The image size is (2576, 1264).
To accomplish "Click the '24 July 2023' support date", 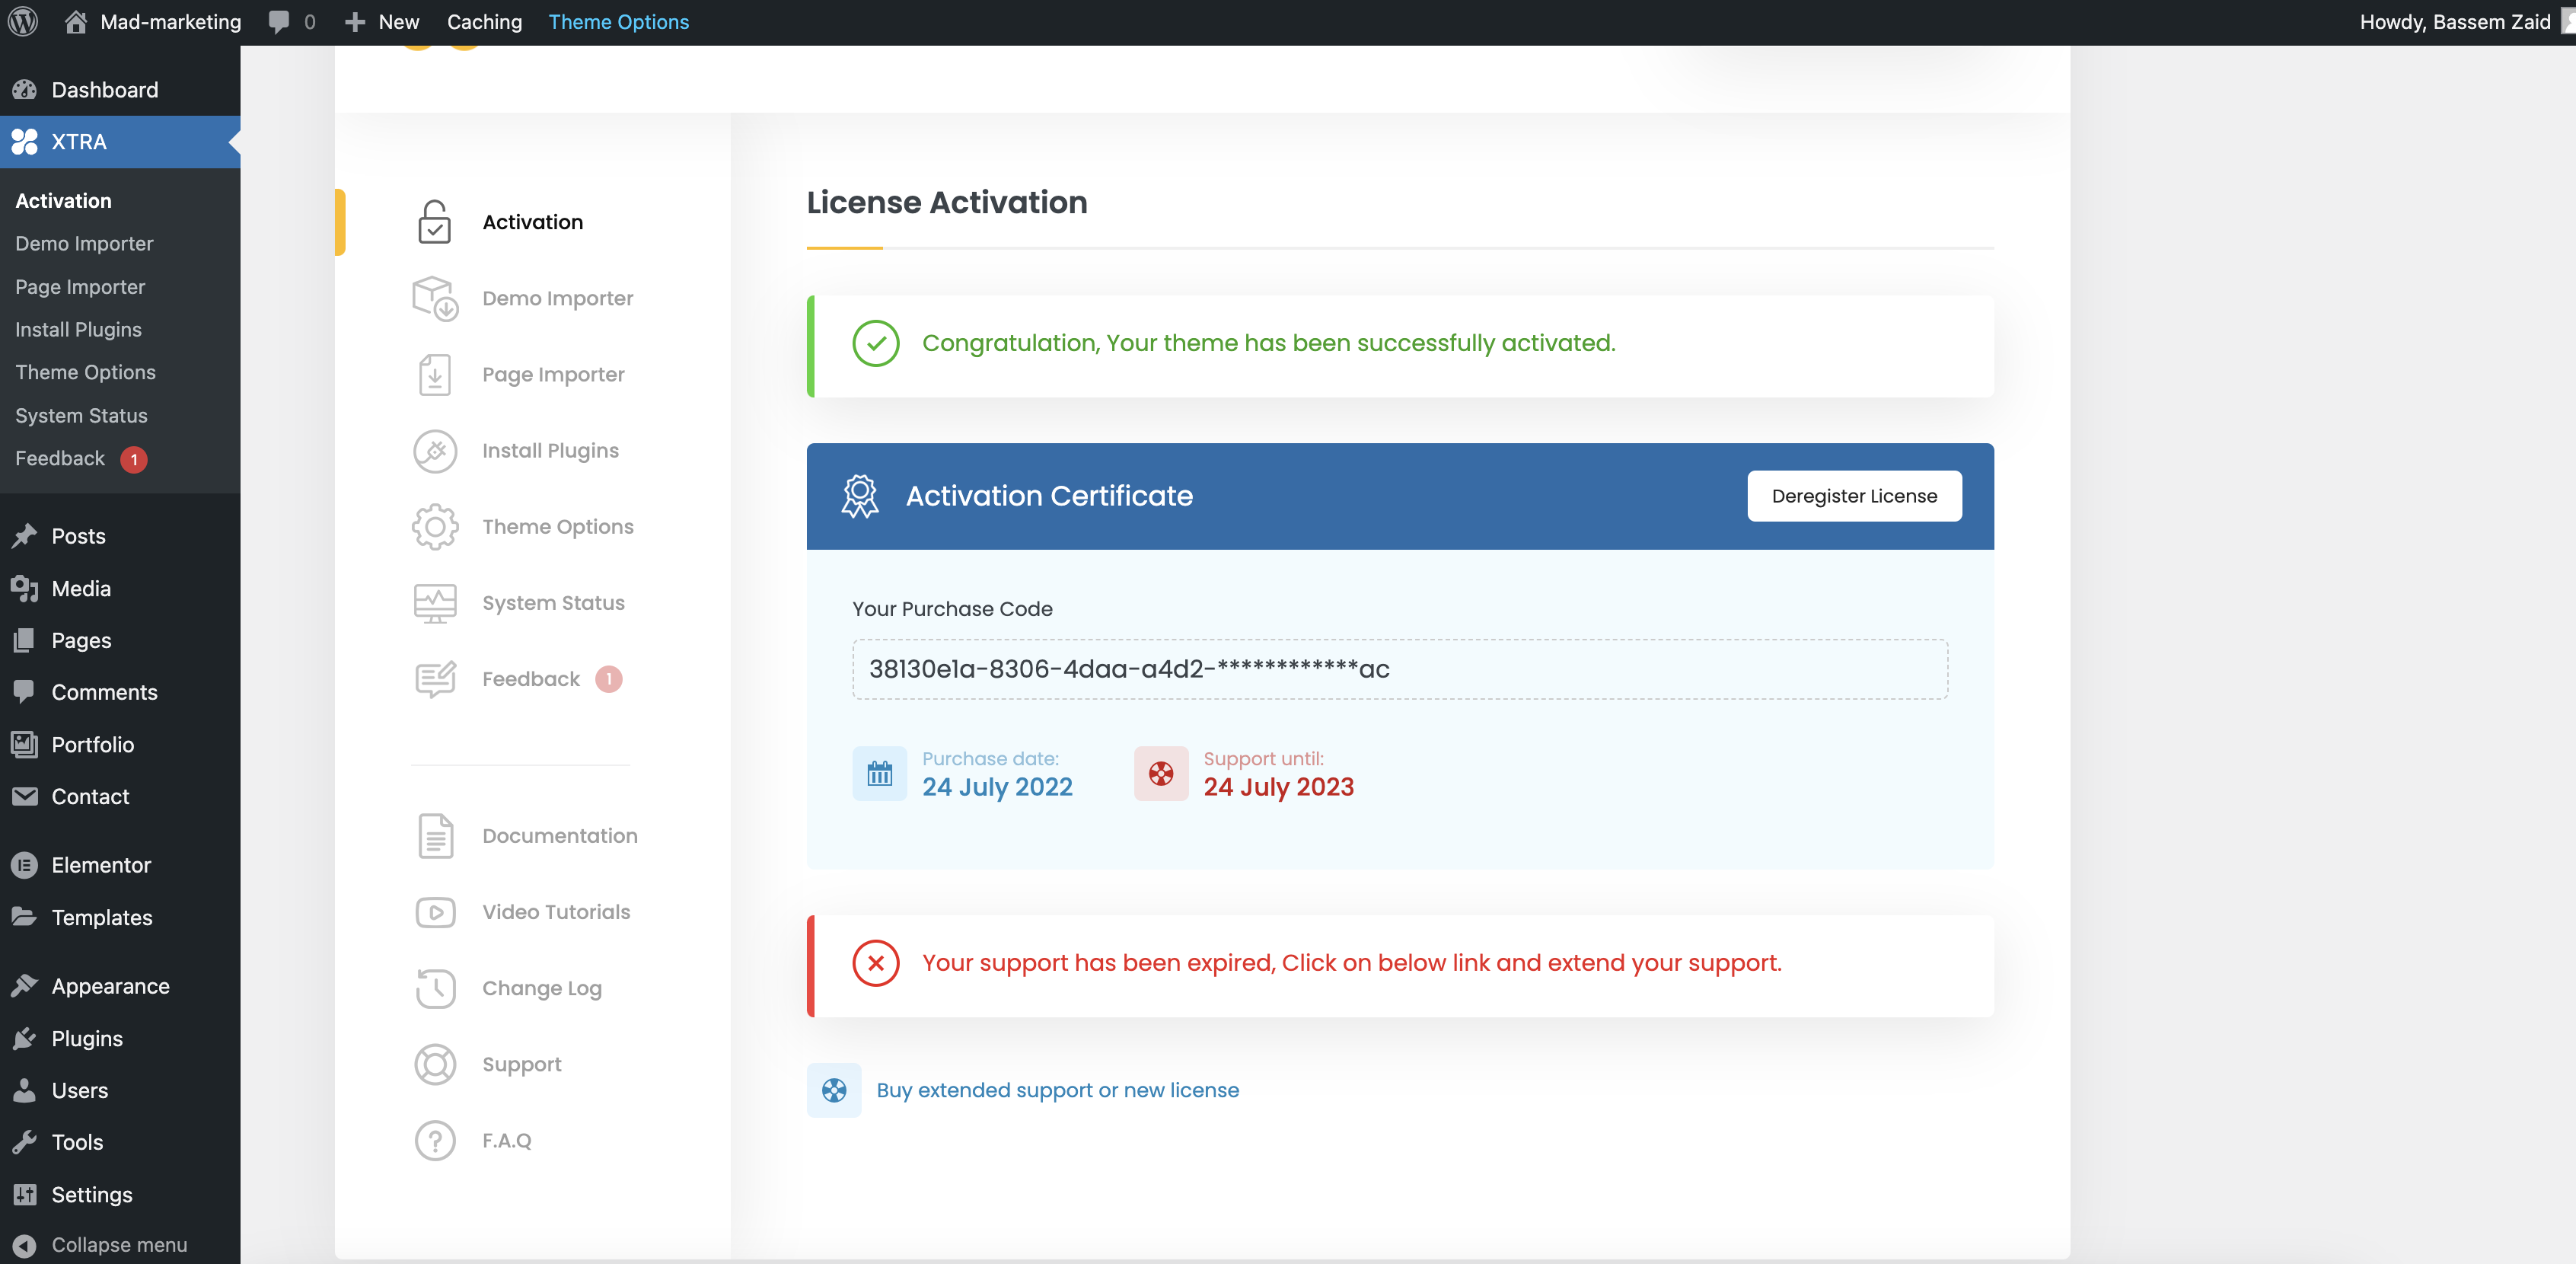I will pyautogui.click(x=1278, y=788).
